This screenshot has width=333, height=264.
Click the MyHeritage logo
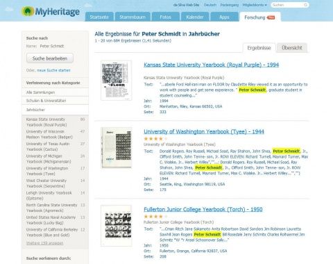[51, 11]
